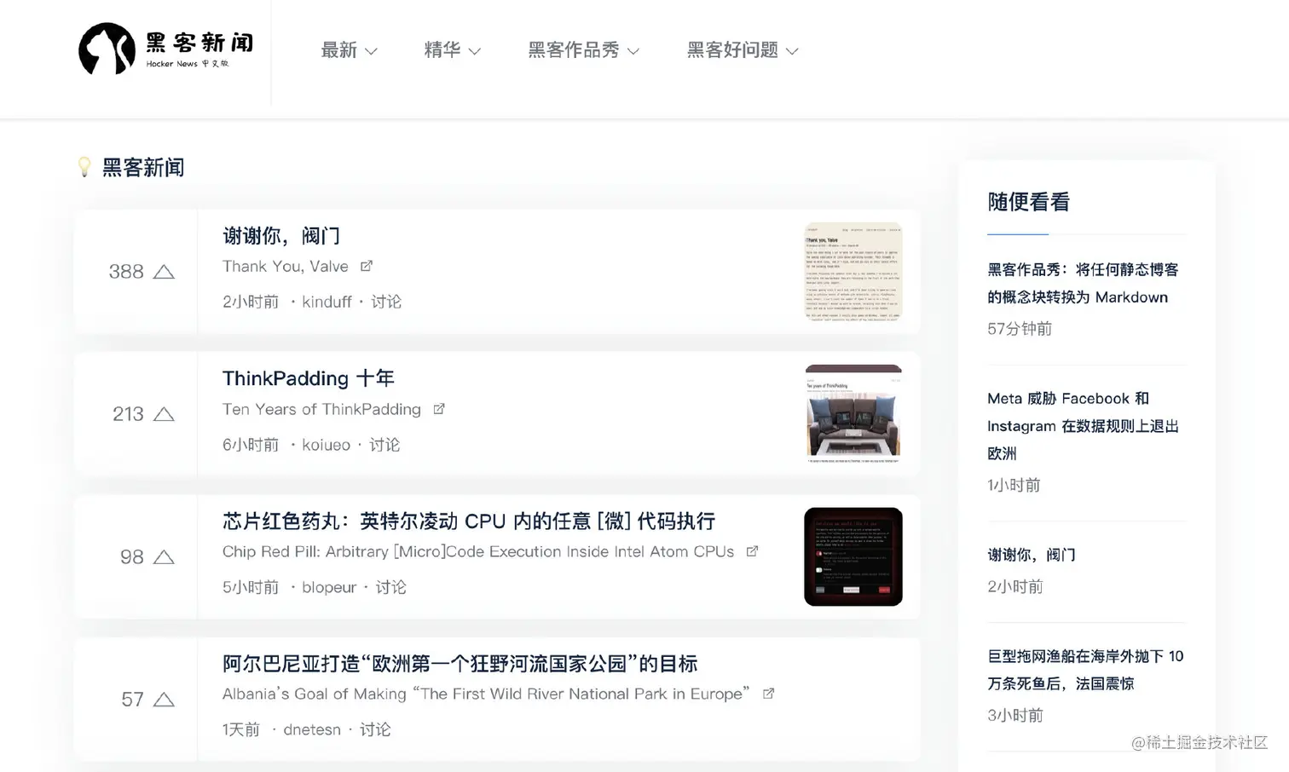
Task: Upvote the 芯片红色药丸 story
Action: (164, 557)
